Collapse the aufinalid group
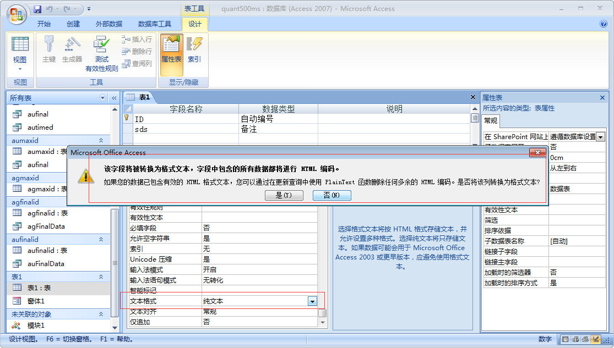Image resolution: width=614 pixels, height=348 pixels. pos(101,239)
